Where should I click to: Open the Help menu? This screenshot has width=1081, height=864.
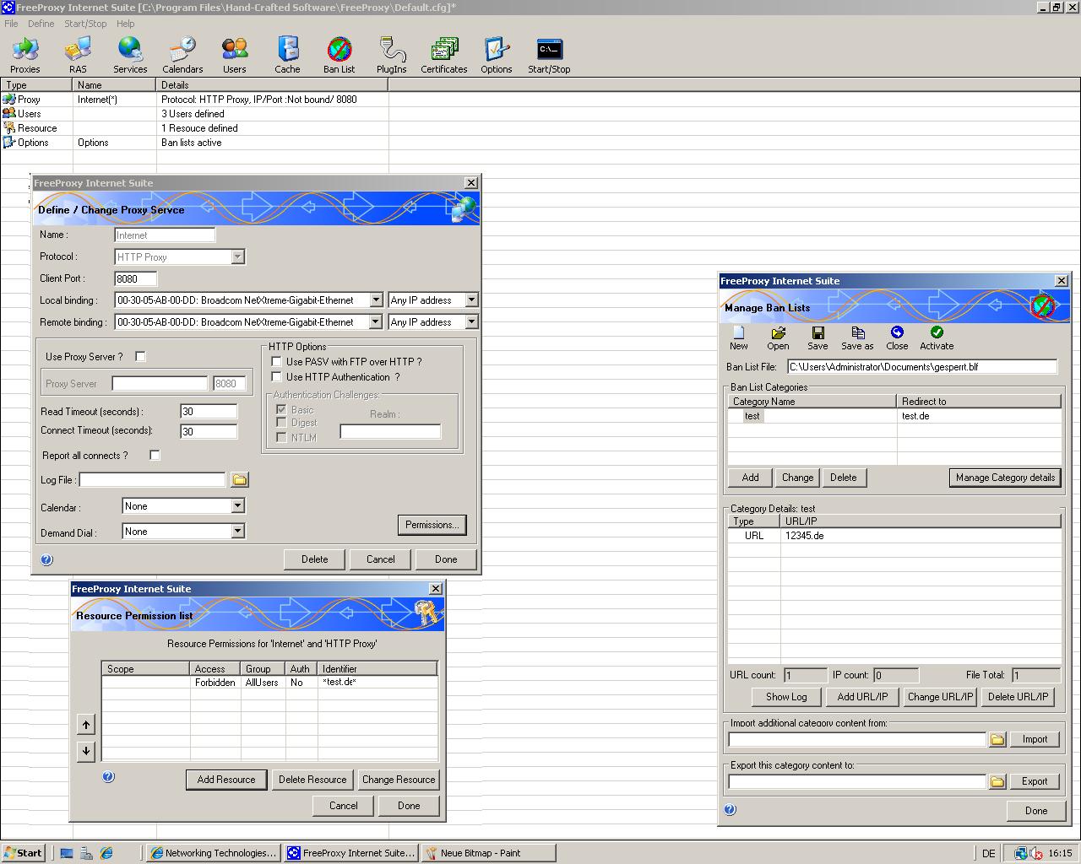[x=125, y=24]
